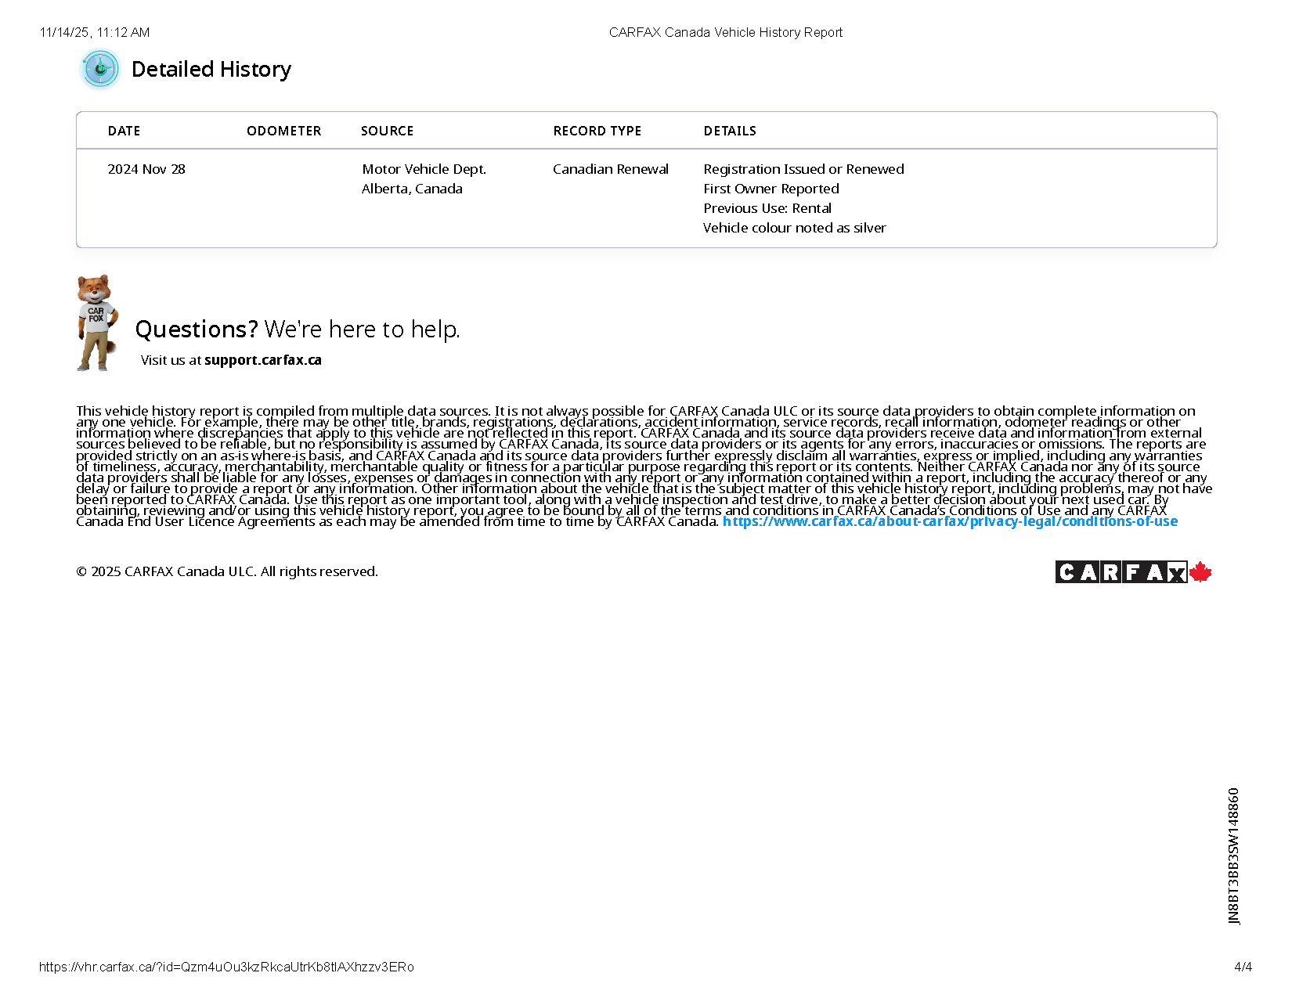The height and width of the screenshot is (998, 1292).
Task: Click the ODOMETER column header
Action: click(x=283, y=131)
